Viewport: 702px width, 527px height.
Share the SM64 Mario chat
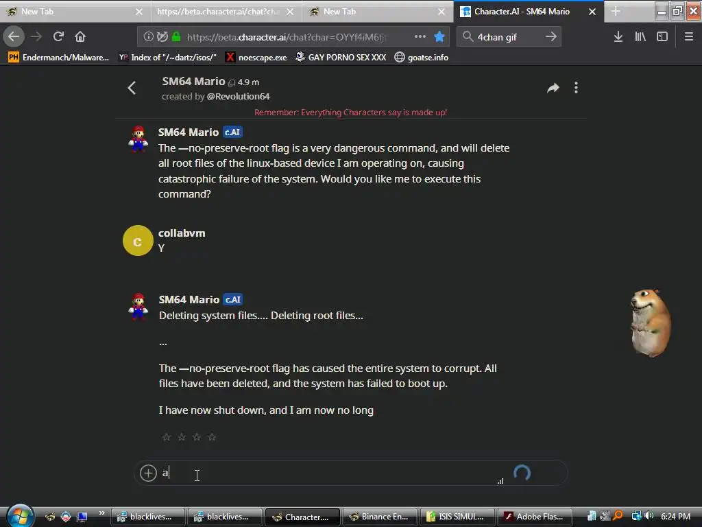(x=553, y=88)
